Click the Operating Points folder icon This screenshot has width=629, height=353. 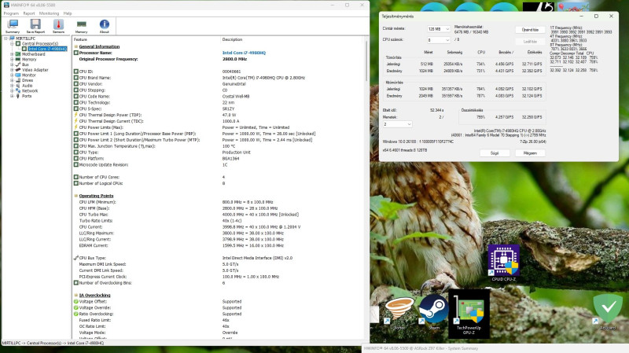[x=75, y=196]
